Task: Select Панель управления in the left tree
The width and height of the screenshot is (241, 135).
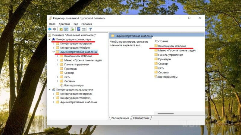Action: point(77,64)
